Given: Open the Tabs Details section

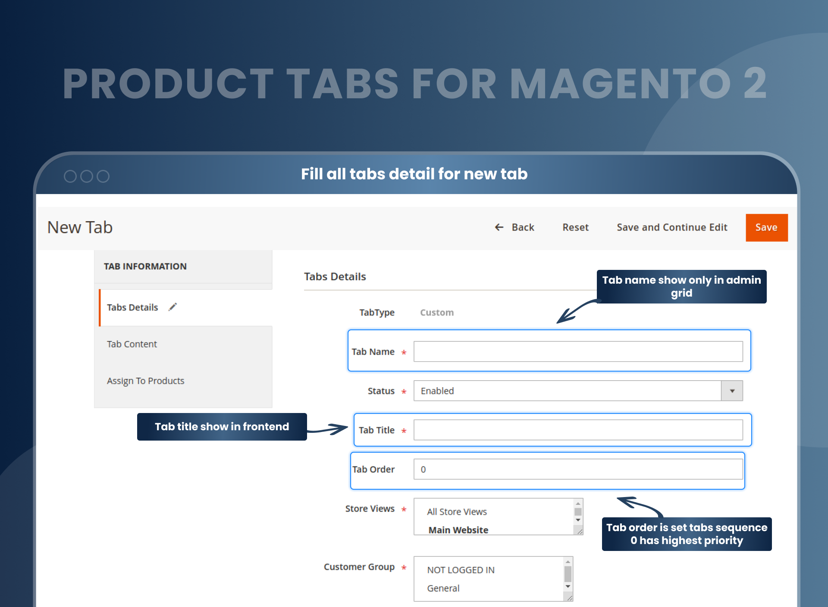Looking at the screenshot, I should pyautogui.click(x=185, y=307).
